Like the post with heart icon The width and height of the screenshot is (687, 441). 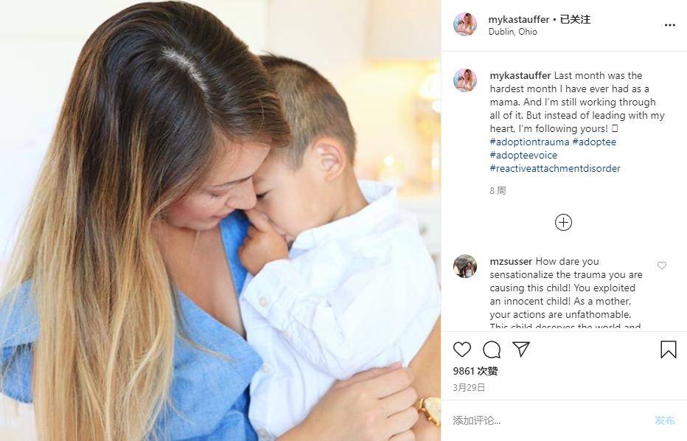(461, 350)
